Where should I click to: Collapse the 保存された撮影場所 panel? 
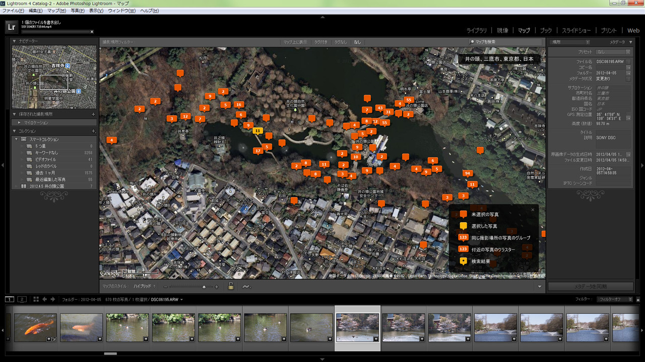[x=15, y=114]
